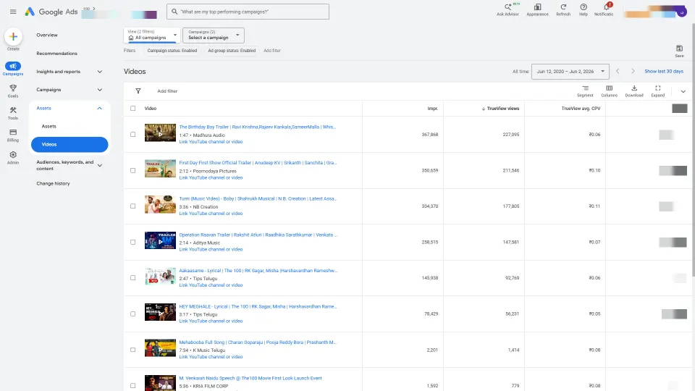
Task: Expand Insights and reports section
Action: point(100,72)
